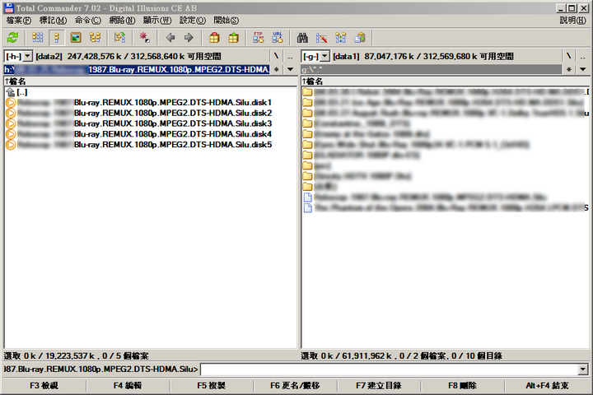Expand the command line history dropdown
The width and height of the screenshot is (593, 395).
click(583, 369)
